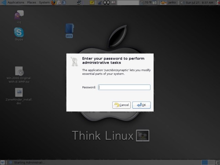
Task: Open the weather applet showing 70 °F
Action: pos(146,2)
